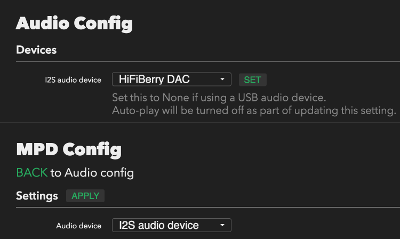Viewport: 400px width, 239px height.
Task: Click the 'I2S audio device' field label
Action: [x=73, y=80]
